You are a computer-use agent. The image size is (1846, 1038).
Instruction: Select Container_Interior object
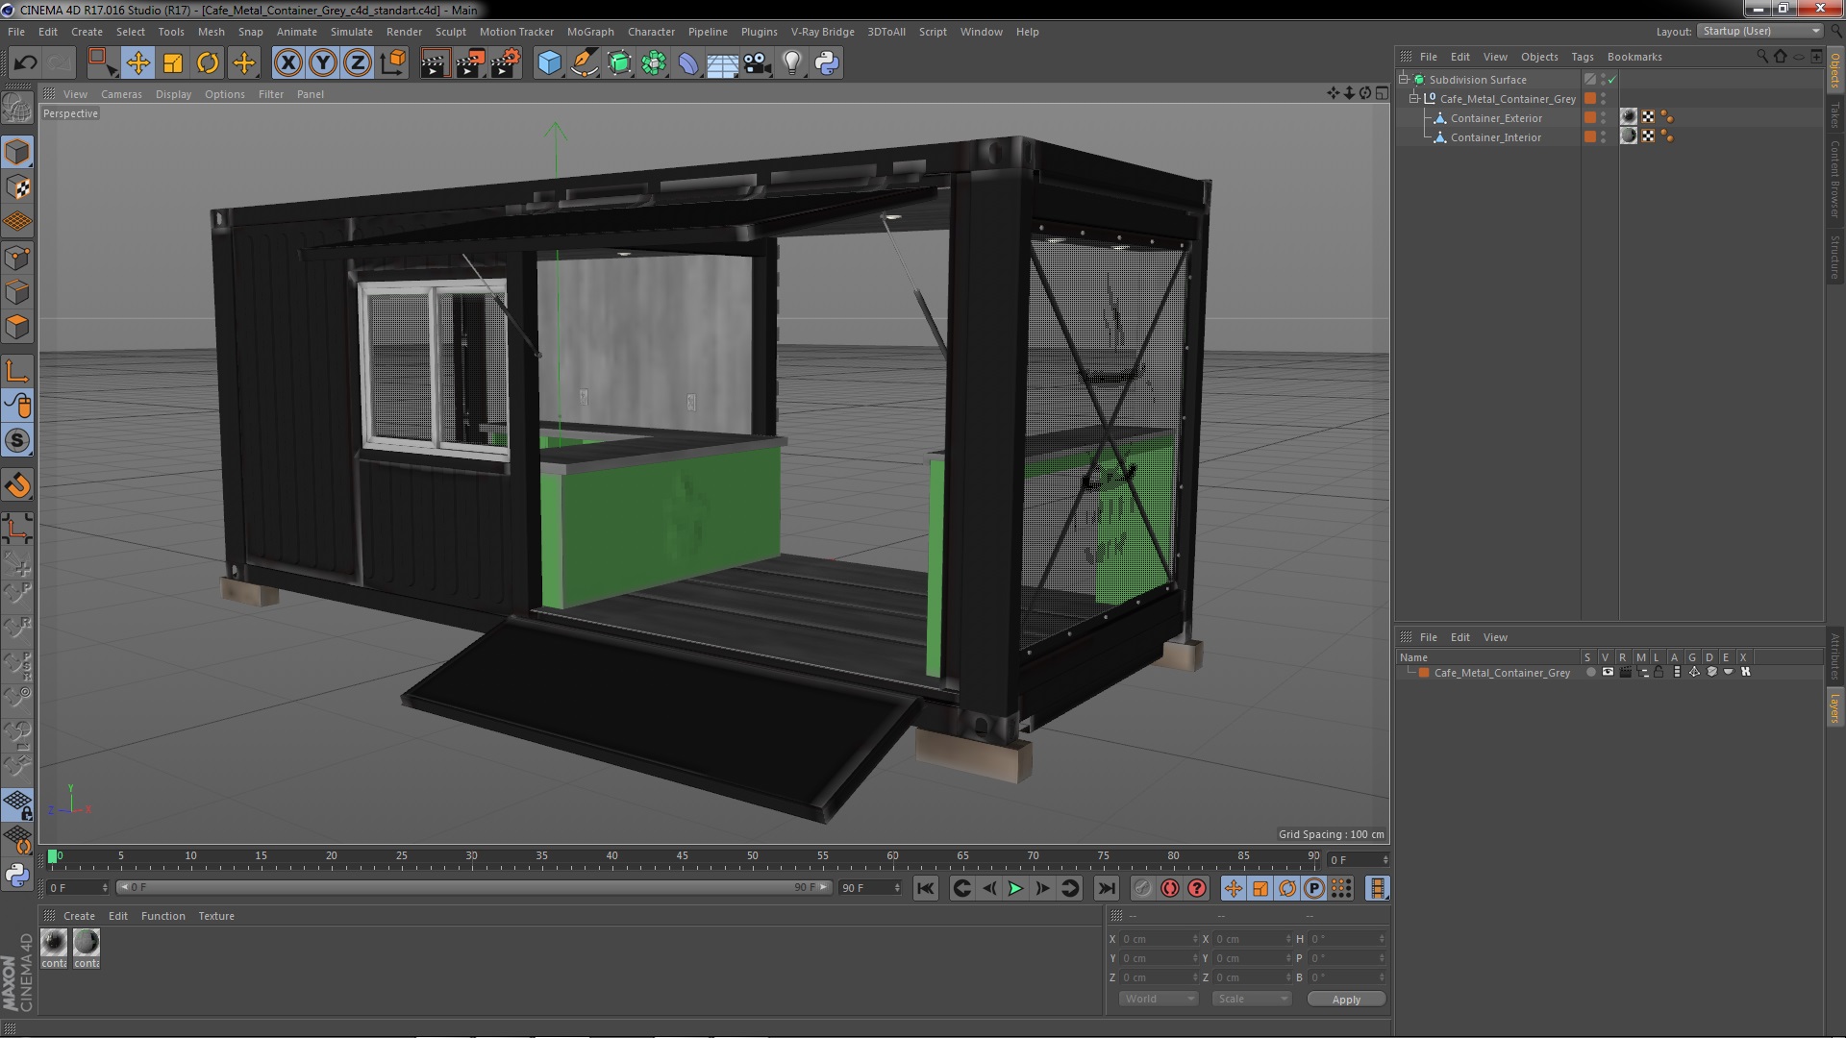point(1495,137)
